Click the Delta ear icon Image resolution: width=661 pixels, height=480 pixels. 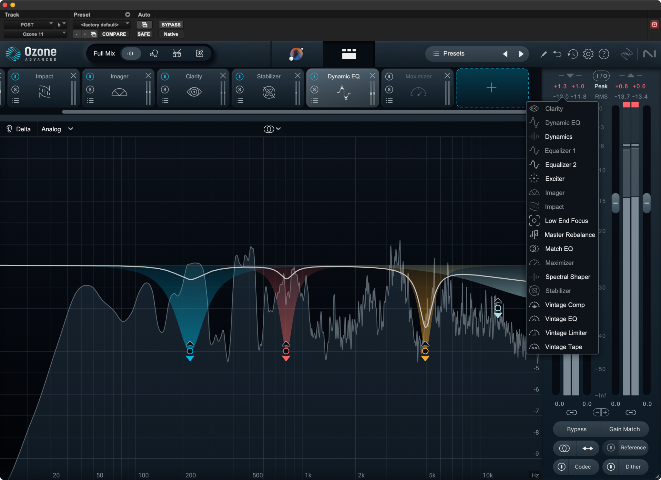(9, 129)
